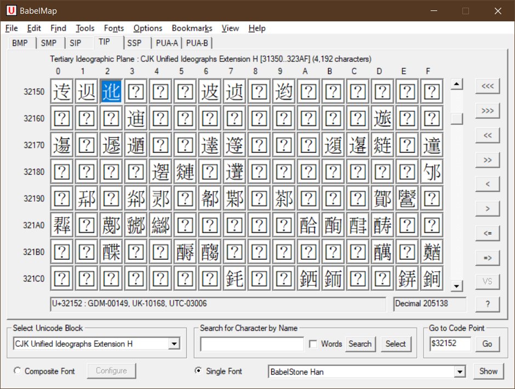Click the ? character info button

point(488,304)
